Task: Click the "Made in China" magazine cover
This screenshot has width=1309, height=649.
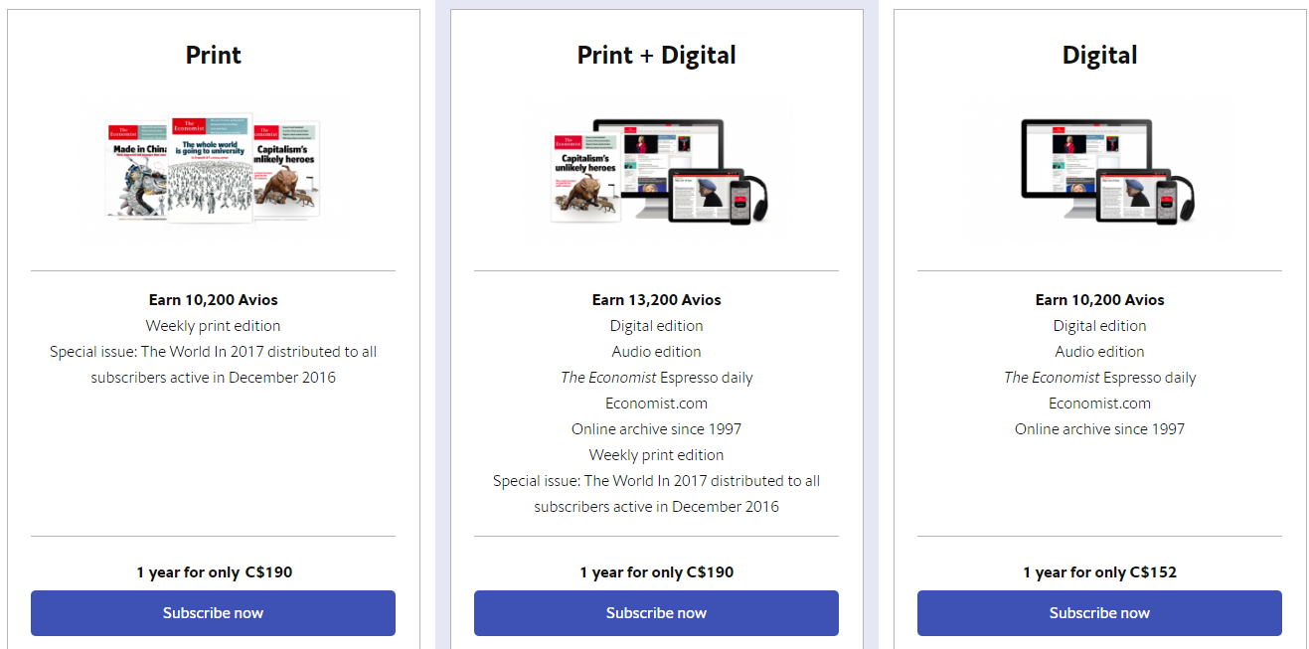Action: [135, 169]
